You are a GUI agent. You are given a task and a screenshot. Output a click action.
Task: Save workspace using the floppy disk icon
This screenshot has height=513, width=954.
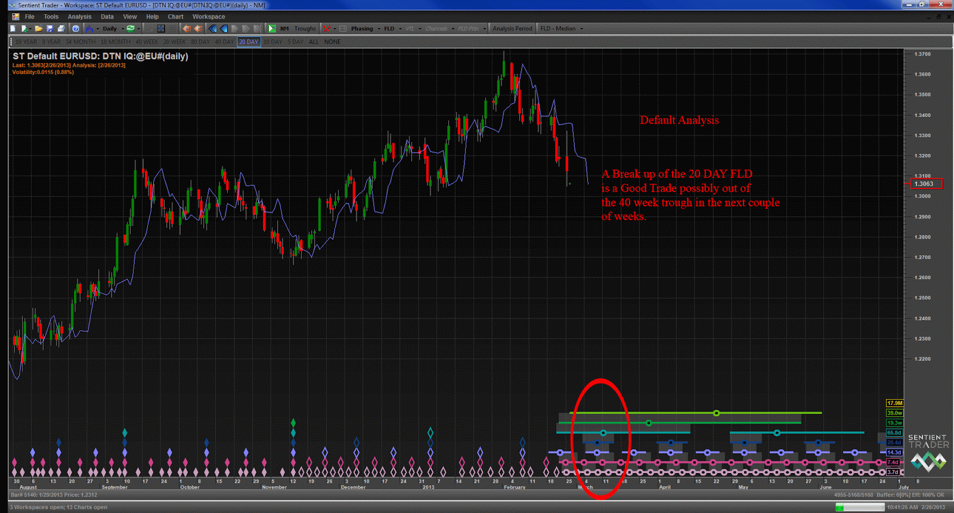tap(50, 29)
